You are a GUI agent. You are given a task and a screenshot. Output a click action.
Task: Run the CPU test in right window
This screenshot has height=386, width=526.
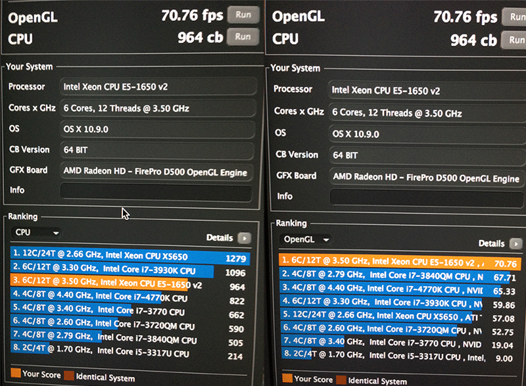(x=514, y=40)
